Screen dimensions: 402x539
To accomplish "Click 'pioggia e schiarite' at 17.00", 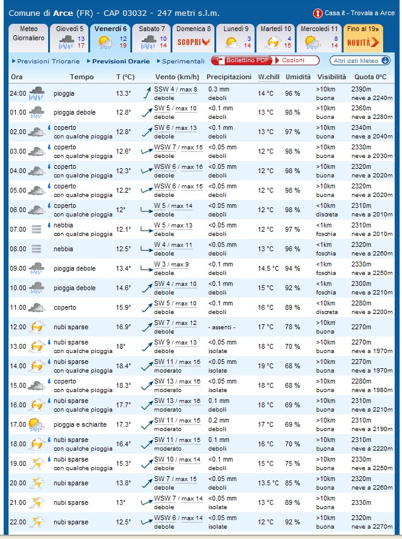I will [x=80, y=424].
